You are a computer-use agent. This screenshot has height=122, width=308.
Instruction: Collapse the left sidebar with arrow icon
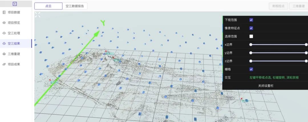[x=15, y=4]
